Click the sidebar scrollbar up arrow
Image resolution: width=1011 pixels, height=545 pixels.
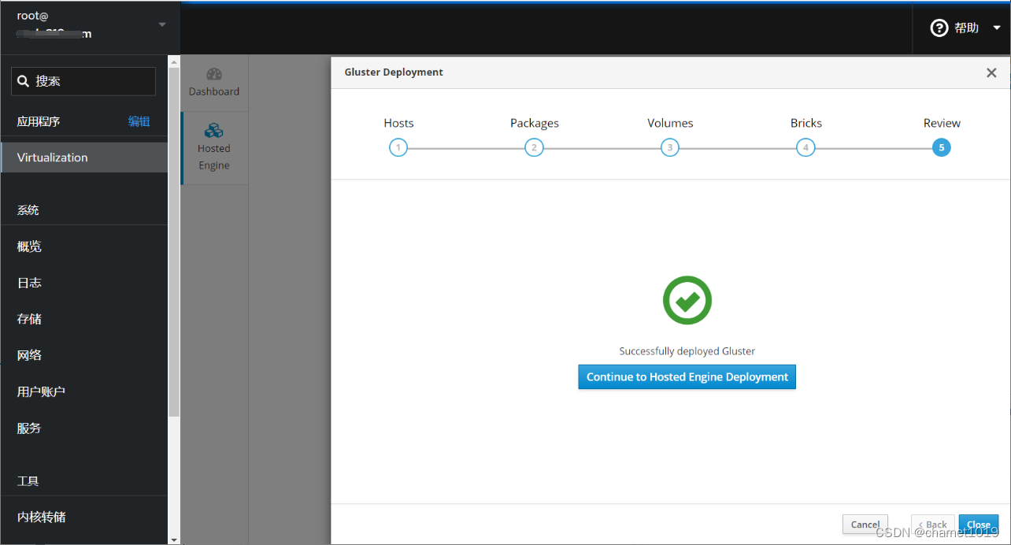(x=174, y=61)
